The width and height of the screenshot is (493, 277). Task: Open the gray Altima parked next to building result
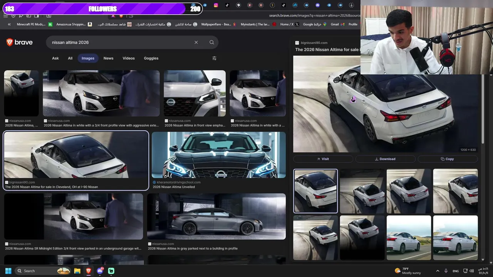coord(216,216)
